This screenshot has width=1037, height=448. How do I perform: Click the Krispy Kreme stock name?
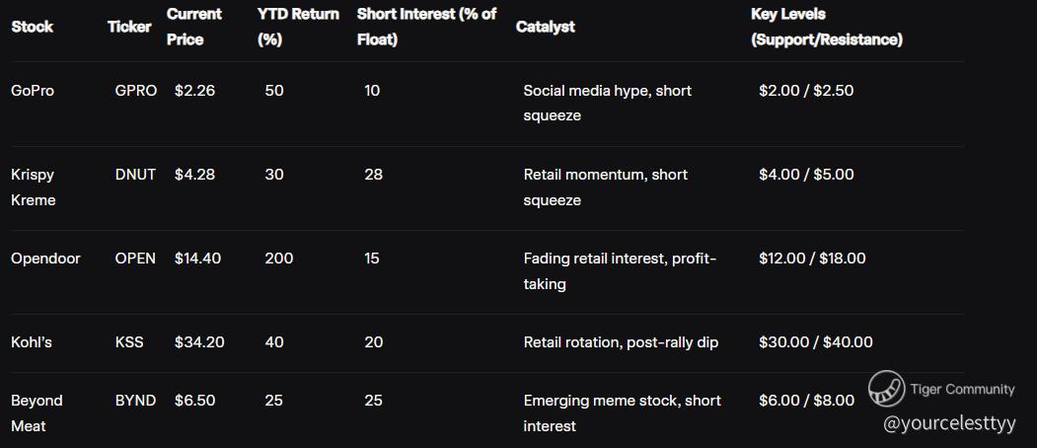34,187
